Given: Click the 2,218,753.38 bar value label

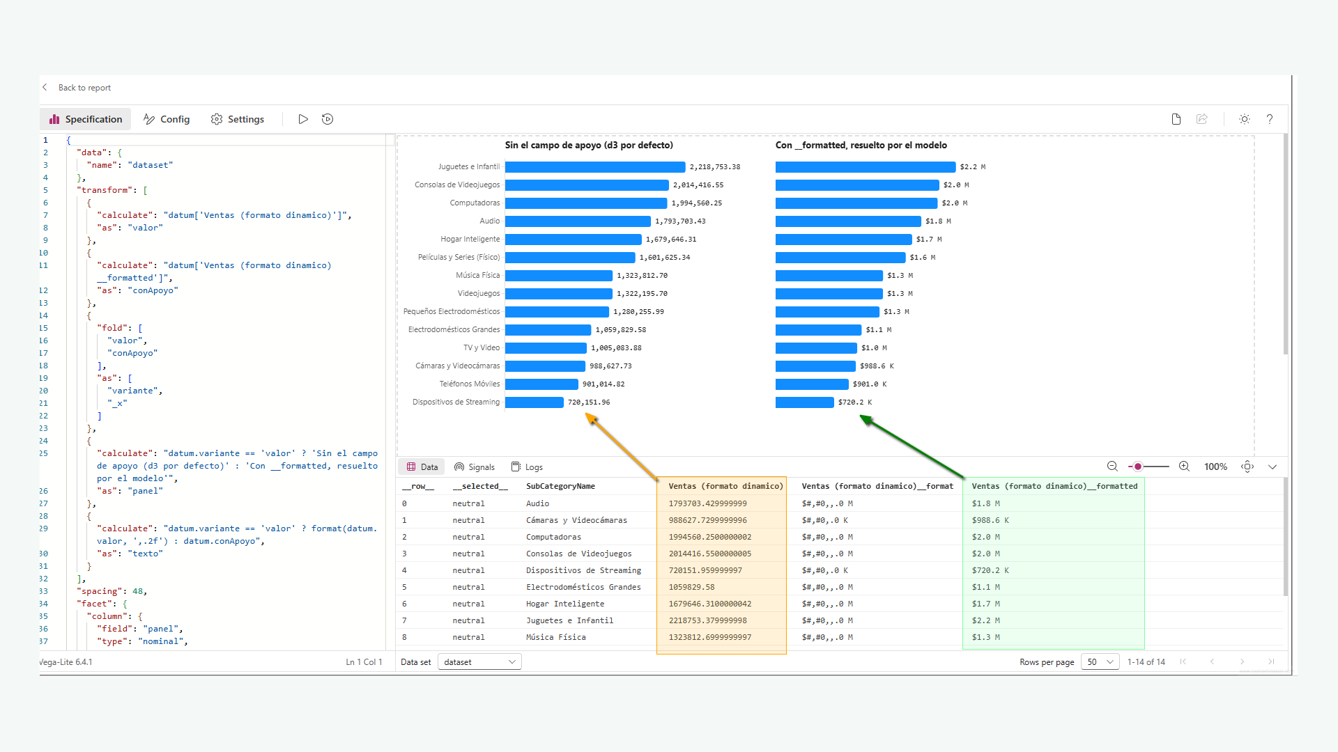Looking at the screenshot, I should (715, 167).
